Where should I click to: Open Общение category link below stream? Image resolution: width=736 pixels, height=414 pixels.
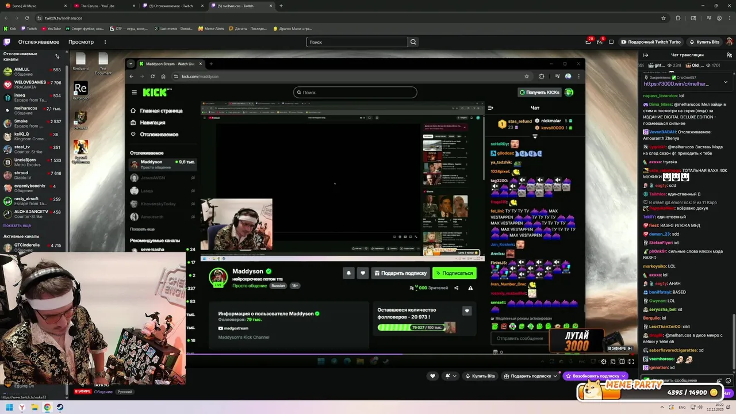(103, 392)
